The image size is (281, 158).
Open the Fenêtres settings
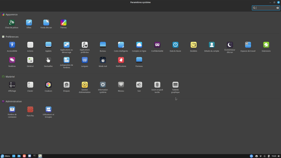pyautogui.click(x=12, y=62)
